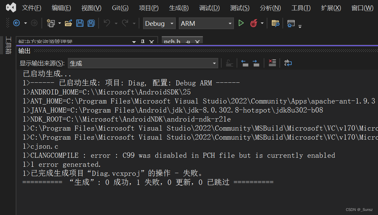Go to next message in Output
Screen dimensions: 378x215
[x=256, y=63]
